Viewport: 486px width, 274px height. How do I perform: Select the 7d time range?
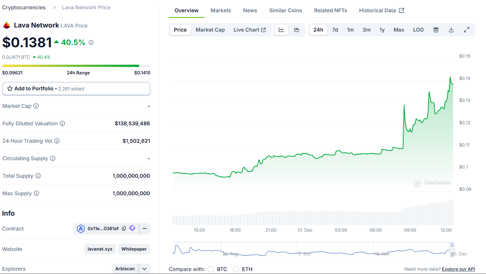tap(335, 30)
